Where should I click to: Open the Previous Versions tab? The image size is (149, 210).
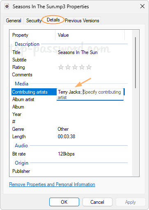pos(82,21)
